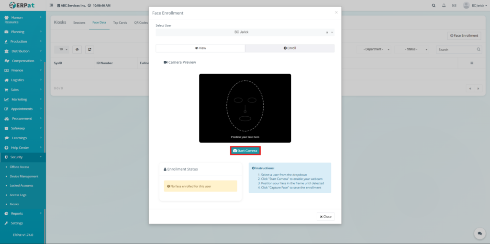Expand the Planning sidebar menu
This screenshot has width=490, height=244.
point(23,32)
